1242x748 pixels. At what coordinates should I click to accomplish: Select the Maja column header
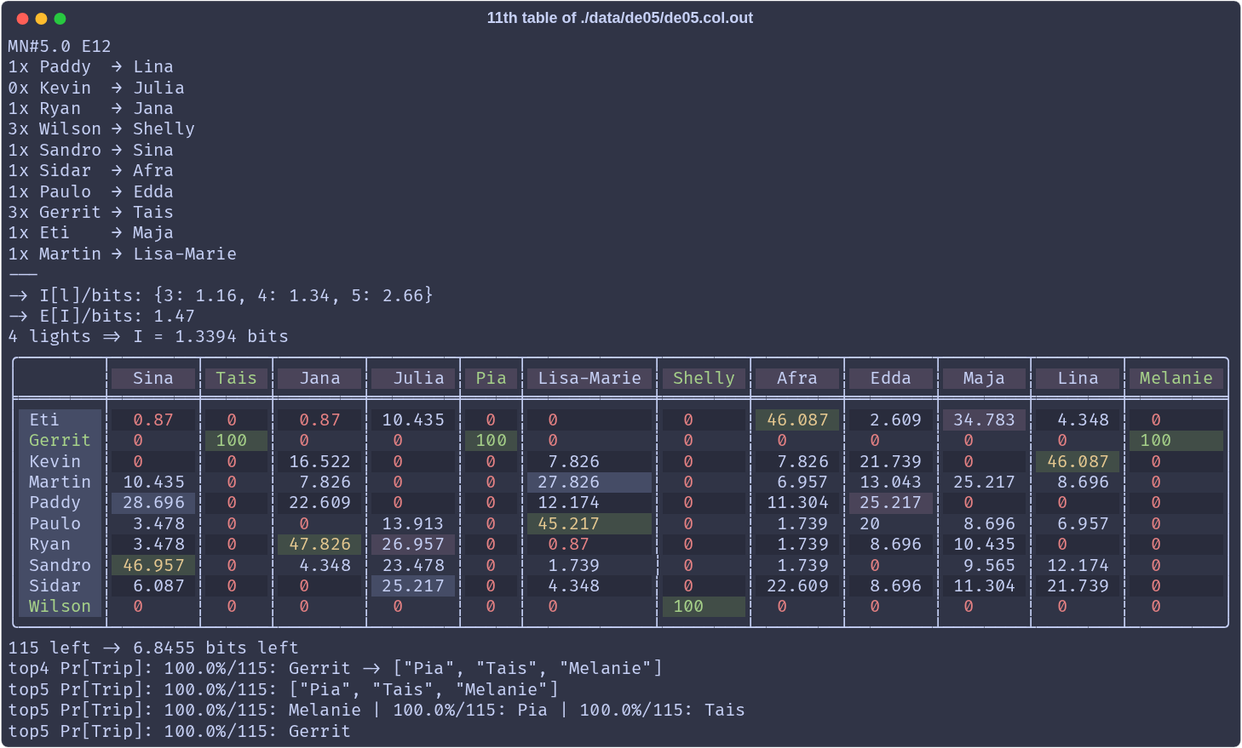(985, 379)
